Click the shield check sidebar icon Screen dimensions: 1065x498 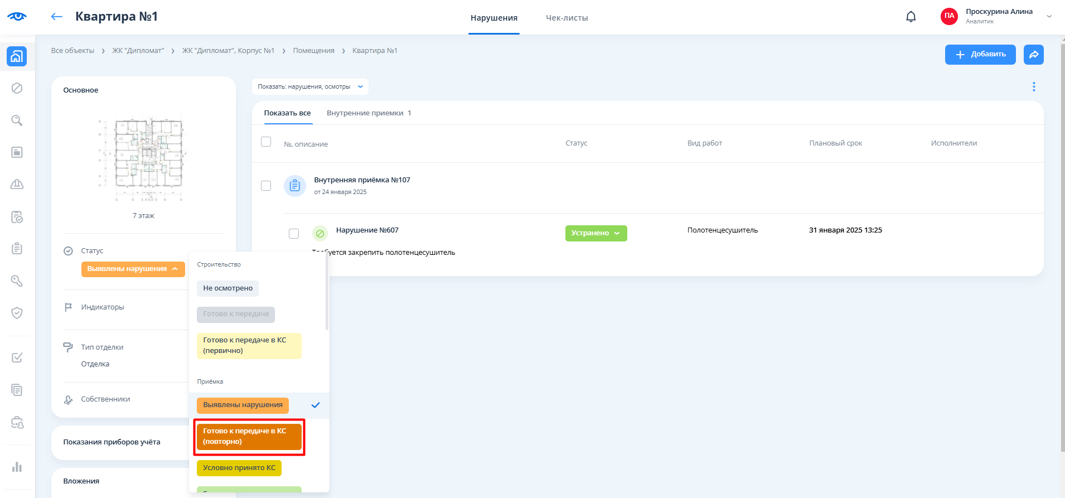click(17, 313)
